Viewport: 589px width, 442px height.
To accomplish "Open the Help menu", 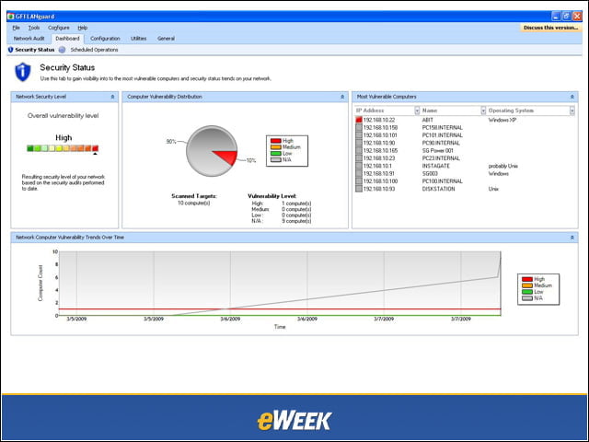I will tap(83, 28).
